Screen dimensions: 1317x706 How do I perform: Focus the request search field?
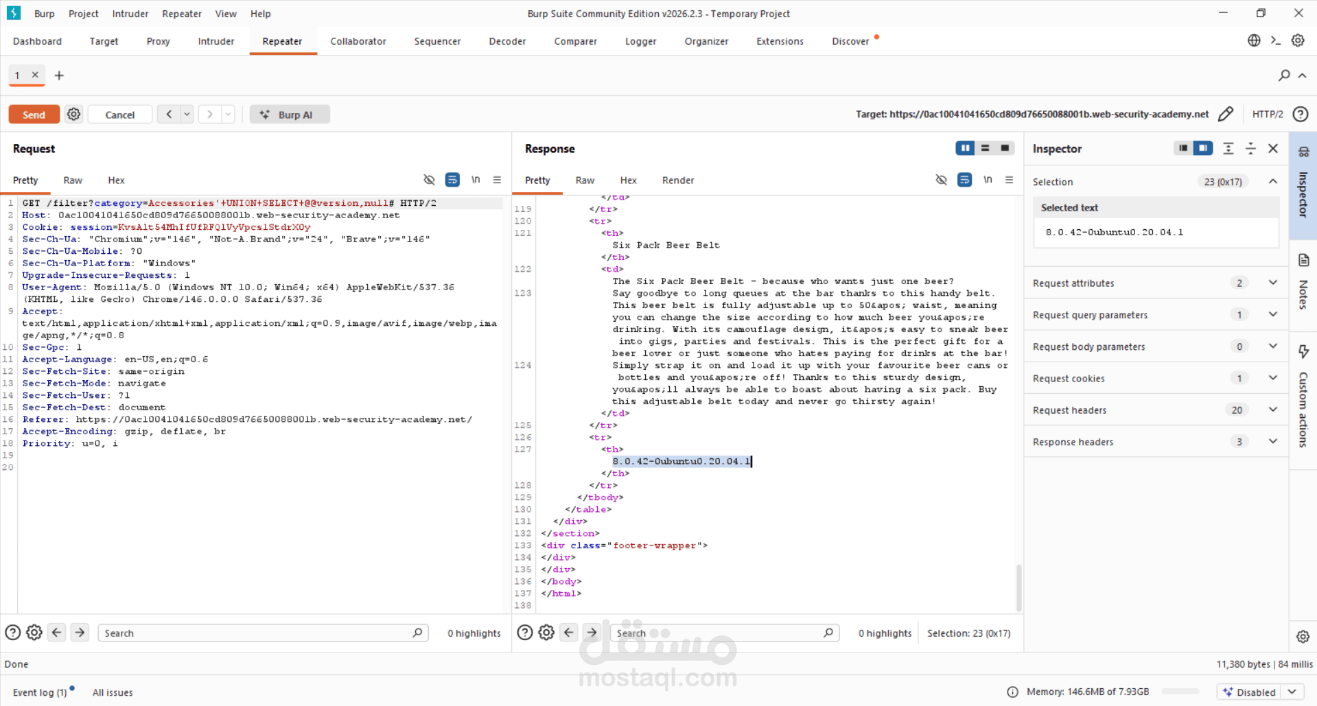click(263, 633)
